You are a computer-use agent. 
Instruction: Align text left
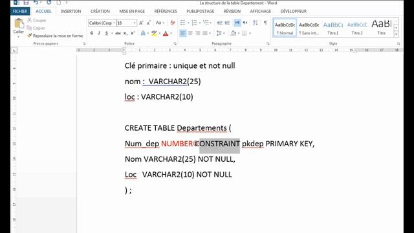coord(182,33)
